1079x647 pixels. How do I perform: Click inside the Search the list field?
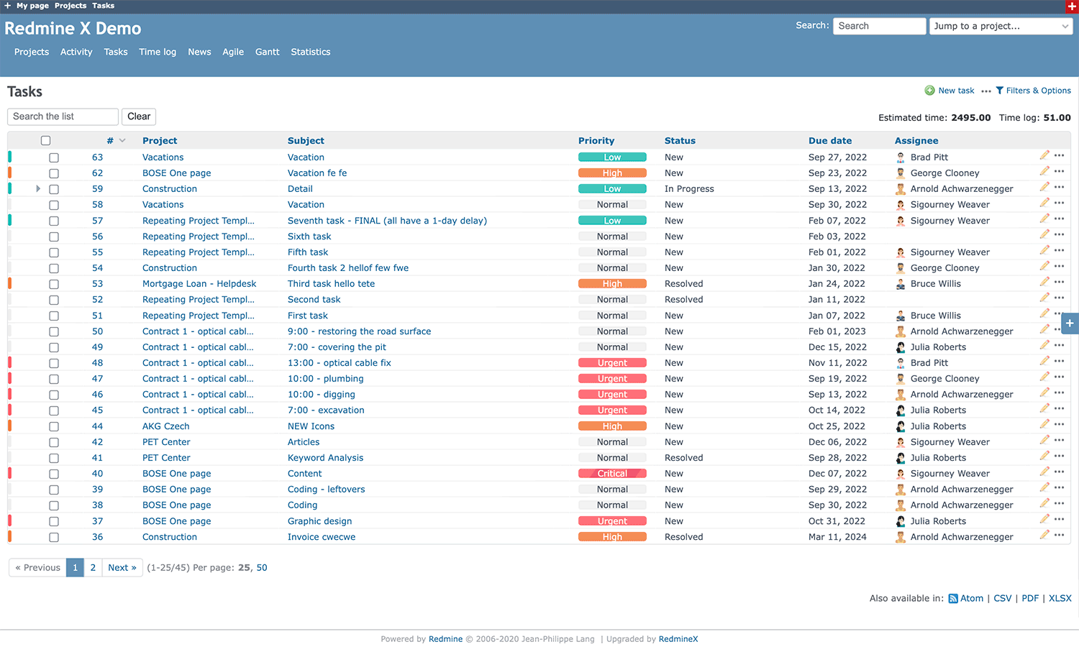(x=63, y=116)
